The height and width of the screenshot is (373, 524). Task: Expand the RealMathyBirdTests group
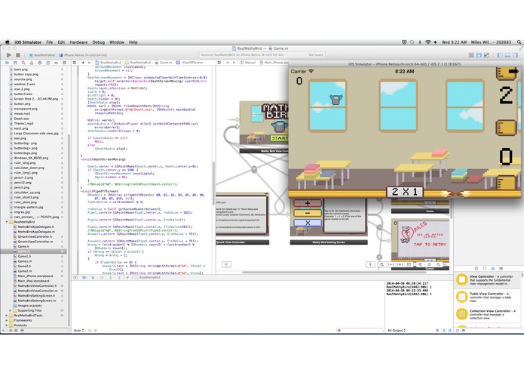(x=7, y=315)
